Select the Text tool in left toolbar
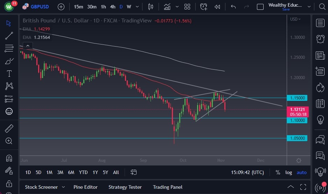This screenshot has width=328, height=194. coord(9,74)
